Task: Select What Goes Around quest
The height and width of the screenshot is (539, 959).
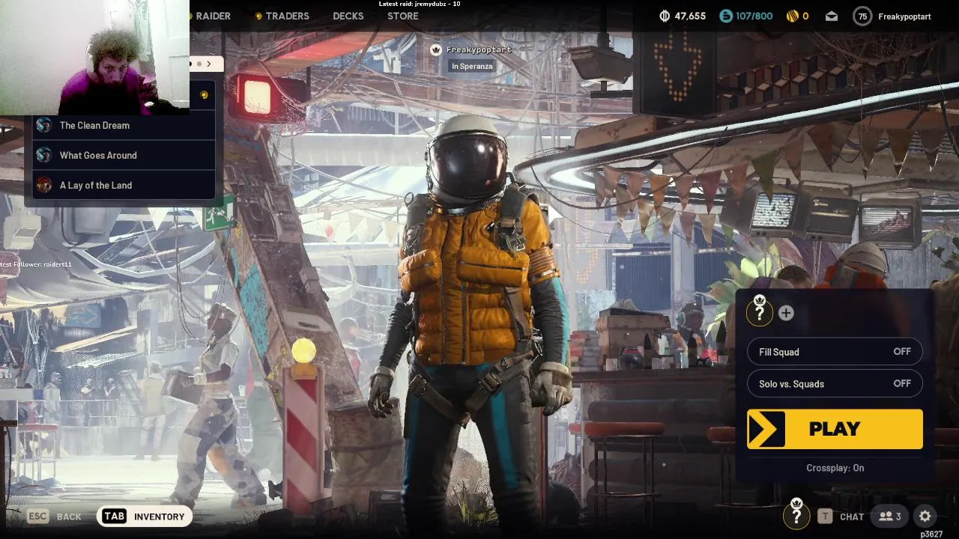Action: coord(124,155)
